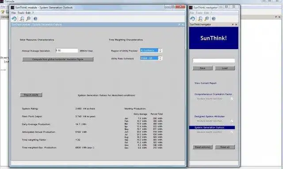The image size is (283, 169).
Task: Undock the SunThink! navigator panel
Action: [233, 24]
